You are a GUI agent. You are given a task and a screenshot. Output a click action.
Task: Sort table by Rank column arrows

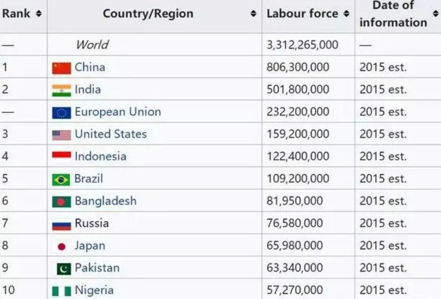click(x=39, y=13)
